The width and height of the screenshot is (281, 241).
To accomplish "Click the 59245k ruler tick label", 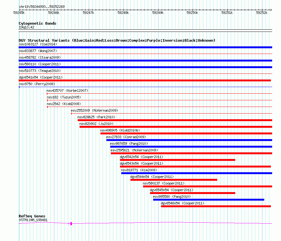I will coord(19,13).
